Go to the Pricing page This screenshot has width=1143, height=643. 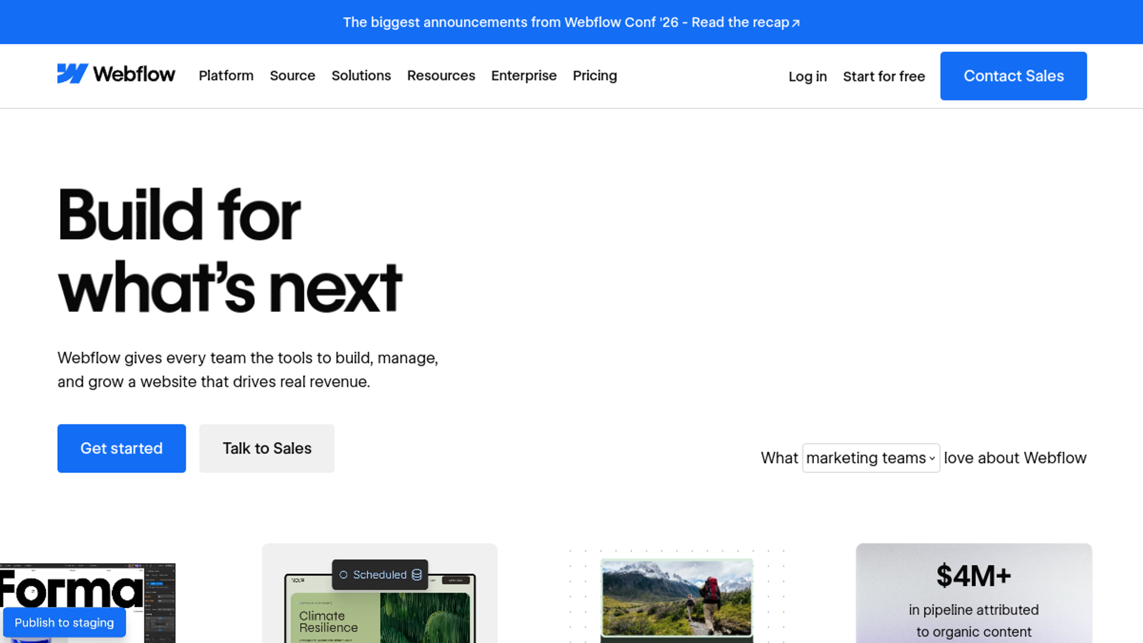tap(595, 76)
